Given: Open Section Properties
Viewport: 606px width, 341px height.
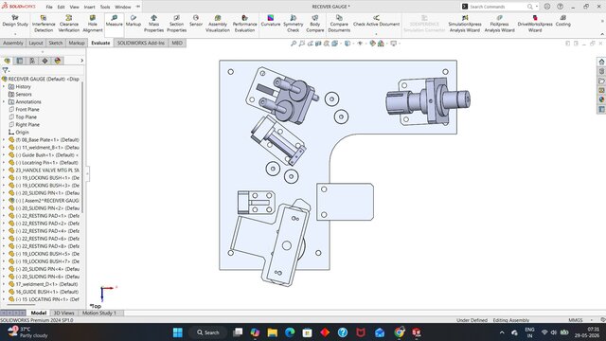Looking at the screenshot, I should click(x=177, y=24).
